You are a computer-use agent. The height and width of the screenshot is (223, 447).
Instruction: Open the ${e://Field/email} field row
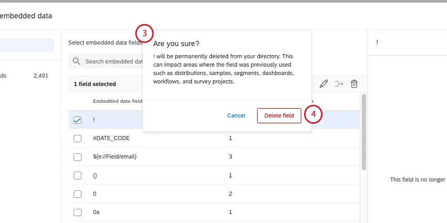point(115,157)
